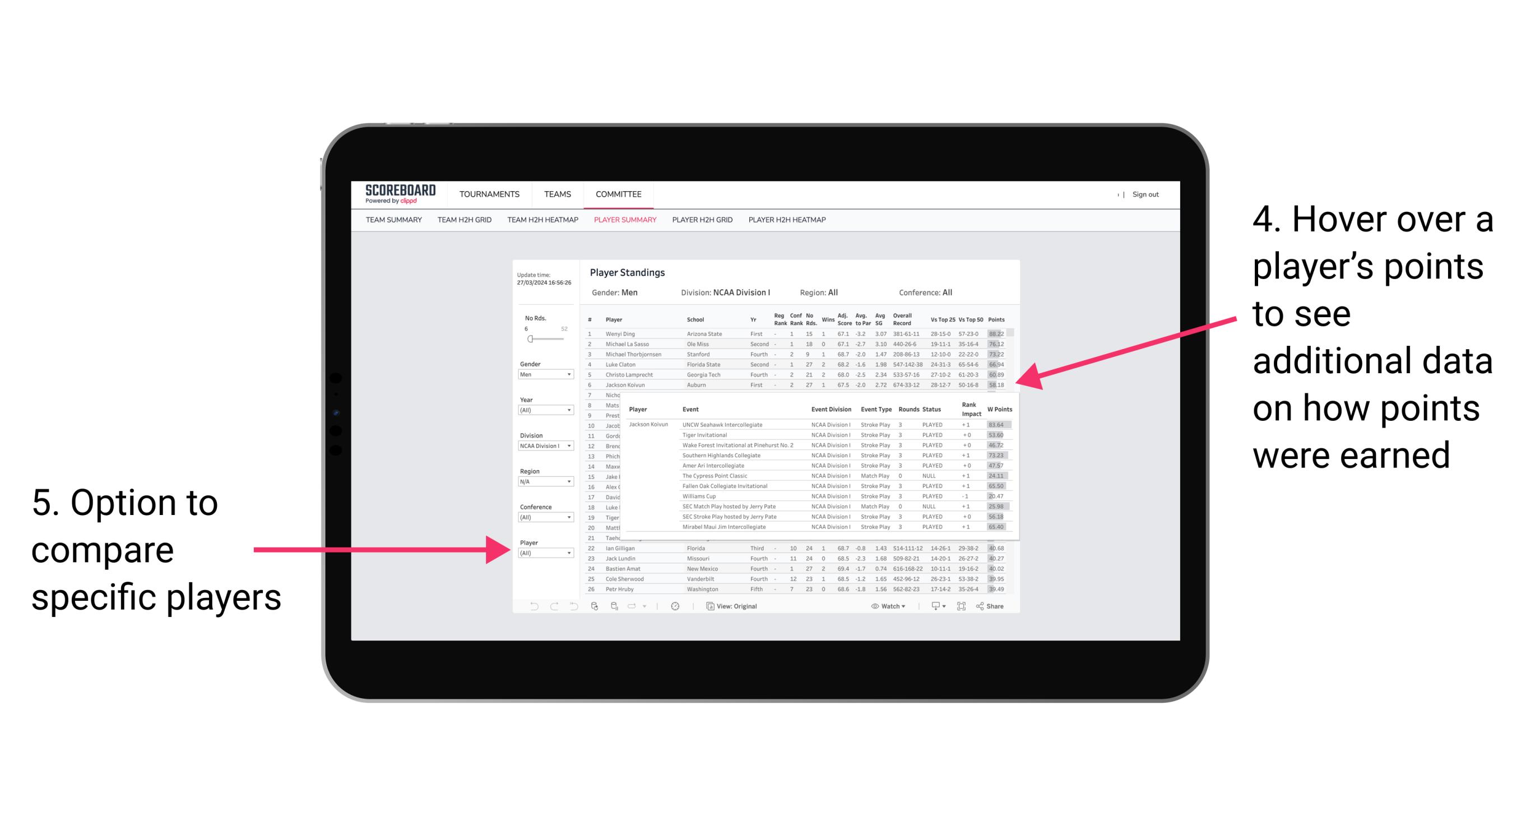This screenshot has width=1526, height=821.
Task: Click the Watch icon to follow standings
Action: [877, 606]
